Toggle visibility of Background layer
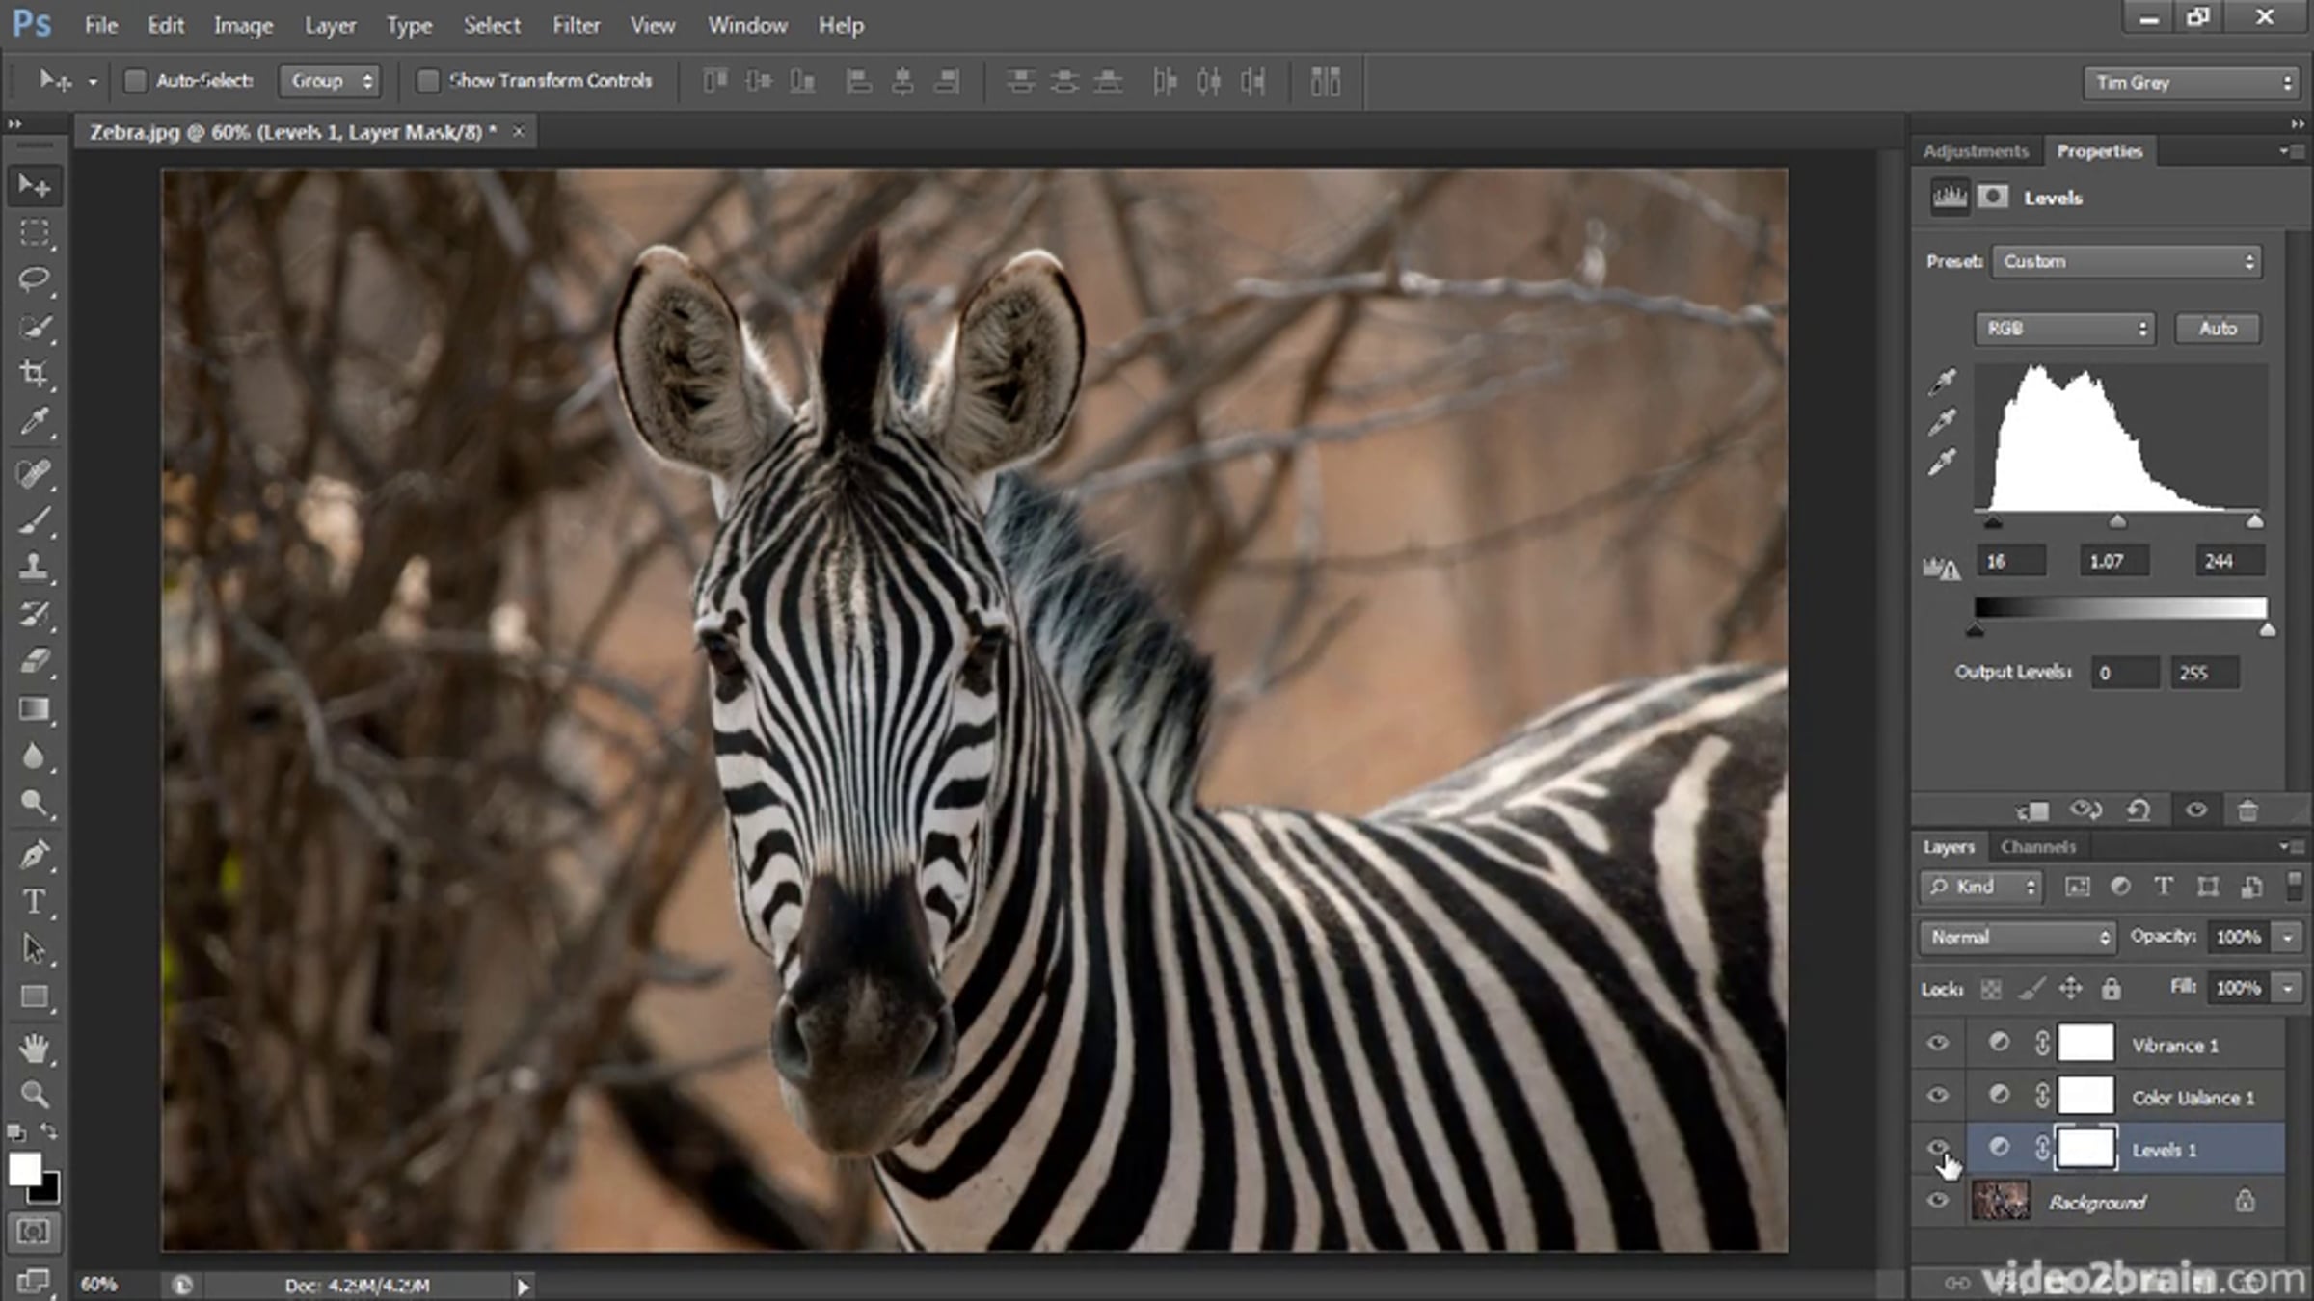Viewport: 2314px width, 1301px height. coord(1937,1201)
